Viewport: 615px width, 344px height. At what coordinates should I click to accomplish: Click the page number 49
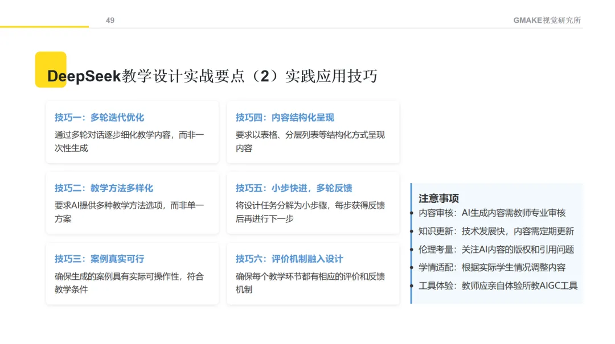pyautogui.click(x=110, y=20)
